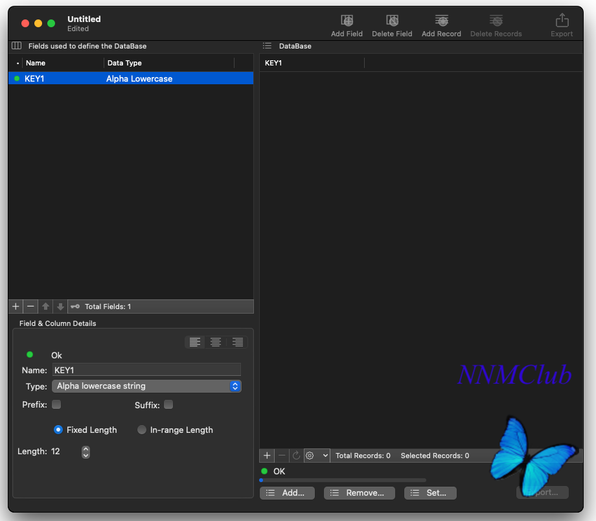Adjust the Length stepper arrows
The width and height of the screenshot is (596, 521).
pyautogui.click(x=86, y=452)
